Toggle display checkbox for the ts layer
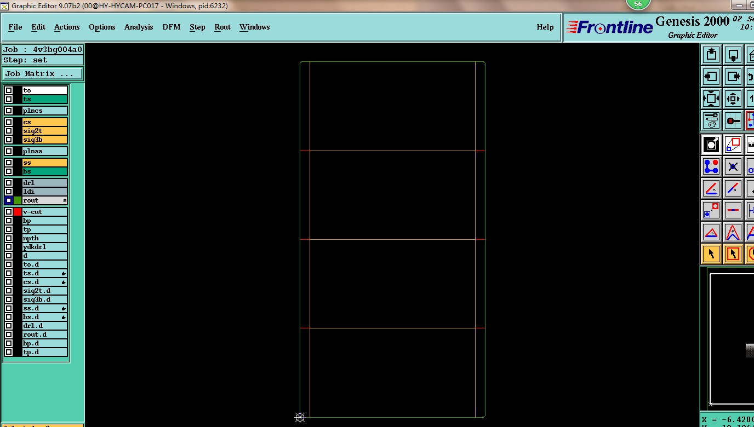 tap(9, 99)
